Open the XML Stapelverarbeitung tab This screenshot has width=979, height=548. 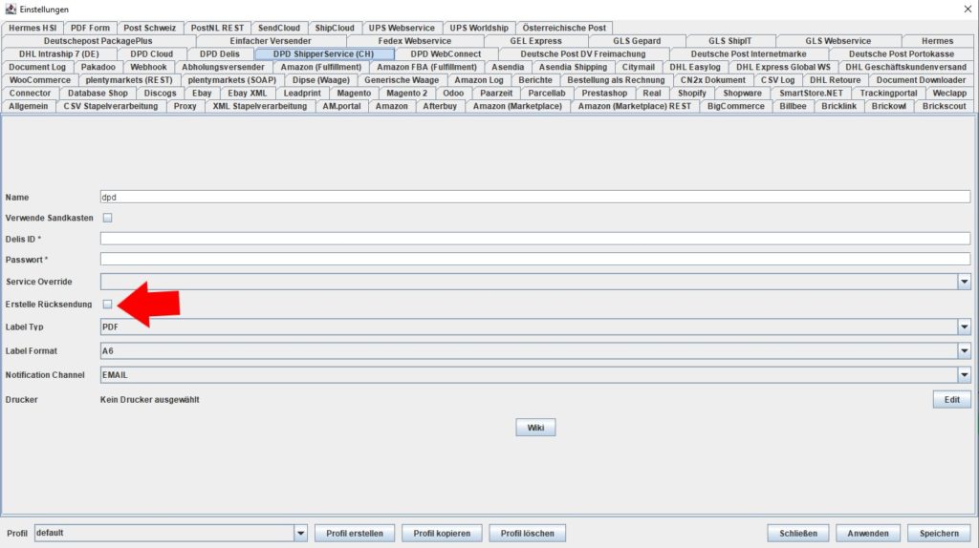click(x=260, y=107)
